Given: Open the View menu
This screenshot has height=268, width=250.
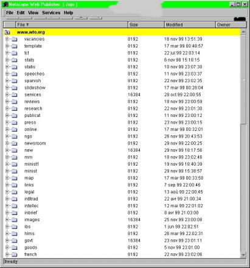Looking at the screenshot, I should tap(33, 13).
